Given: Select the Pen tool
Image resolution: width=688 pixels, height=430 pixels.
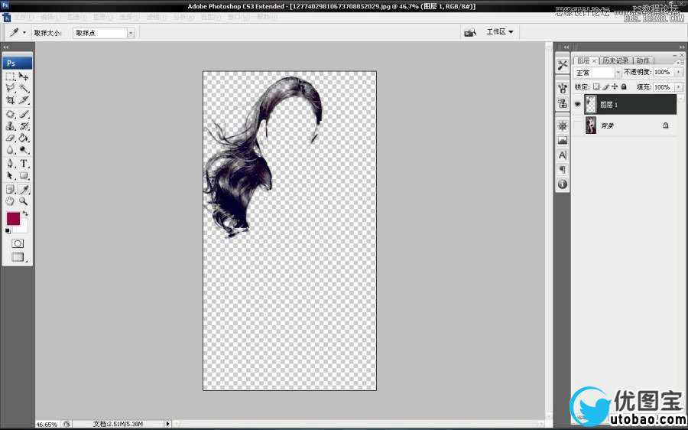Looking at the screenshot, I should point(11,164).
